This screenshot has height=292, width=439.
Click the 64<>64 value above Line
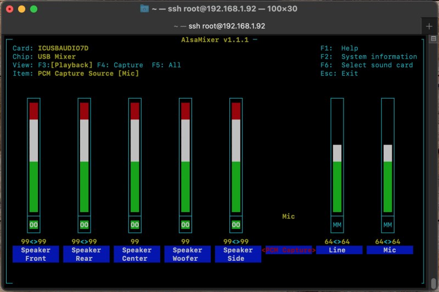[x=337, y=242]
